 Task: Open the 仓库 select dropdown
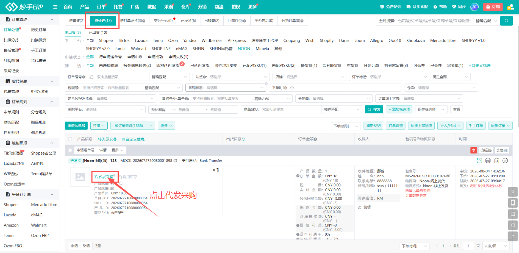441,88
